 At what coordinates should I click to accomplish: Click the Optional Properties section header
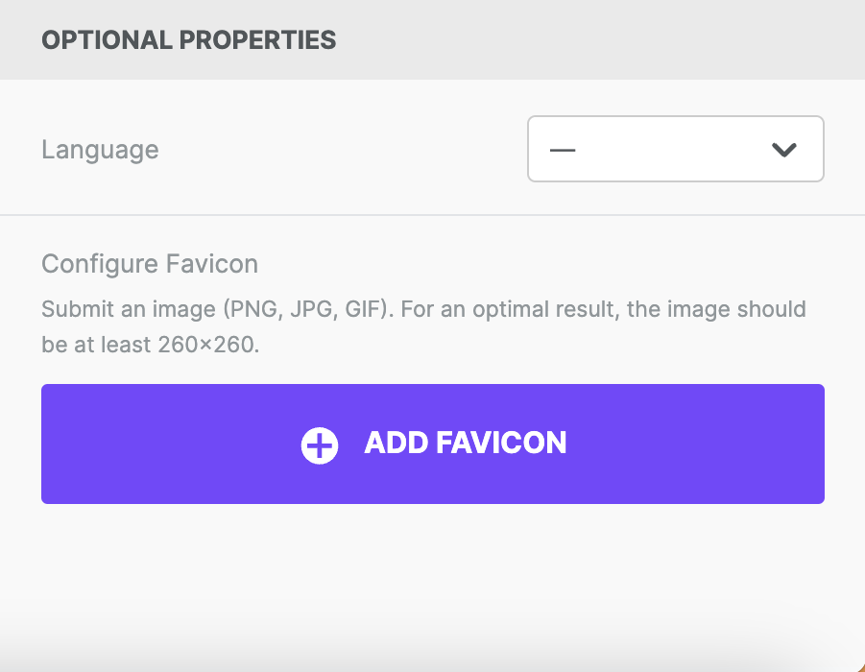click(189, 40)
